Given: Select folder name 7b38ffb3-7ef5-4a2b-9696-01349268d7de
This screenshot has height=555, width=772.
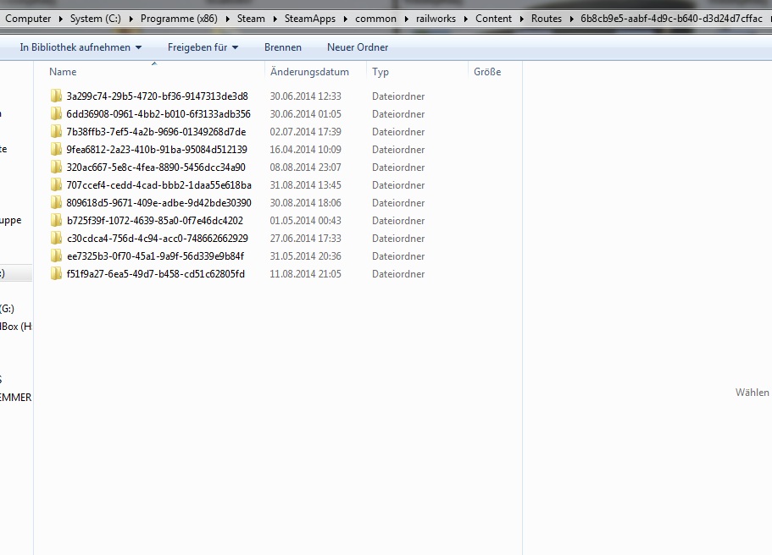Looking at the screenshot, I should (156, 132).
